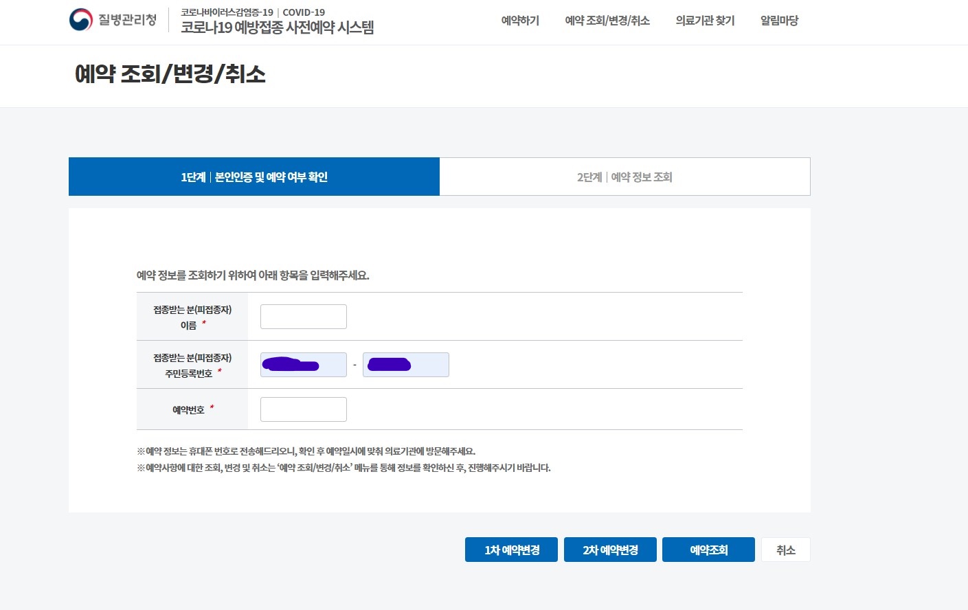This screenshot has height=610, width=968.
Task: Click the 1차 예약변경 button
Action: [x=511, y=550]
